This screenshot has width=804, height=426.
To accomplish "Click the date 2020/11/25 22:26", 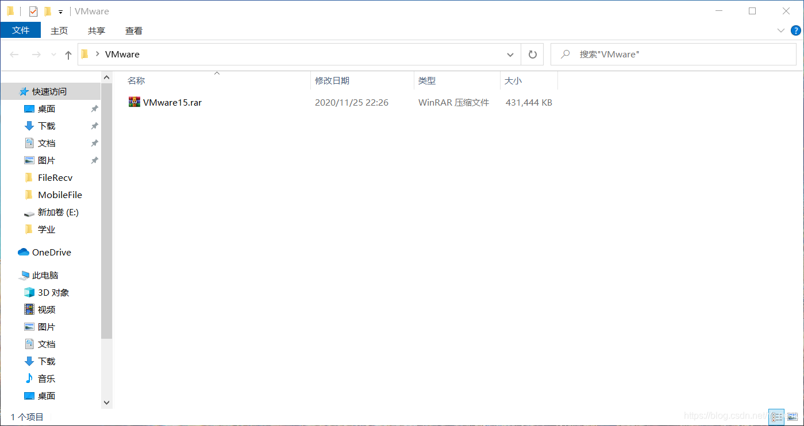I will click(352, 103).
